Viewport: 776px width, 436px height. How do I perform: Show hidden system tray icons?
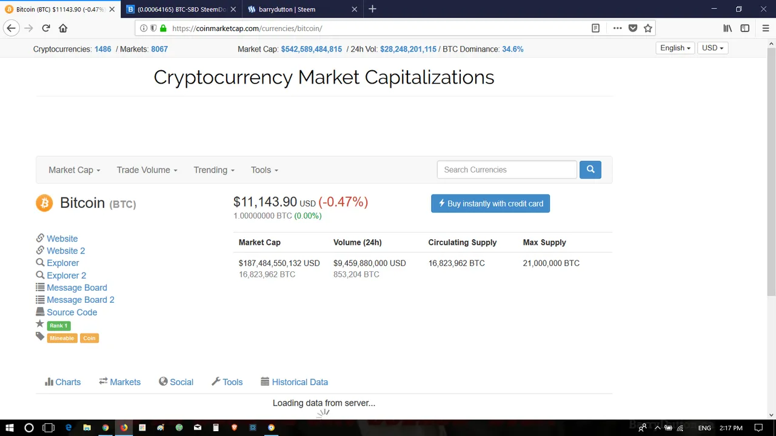click(x=657, y=428)
